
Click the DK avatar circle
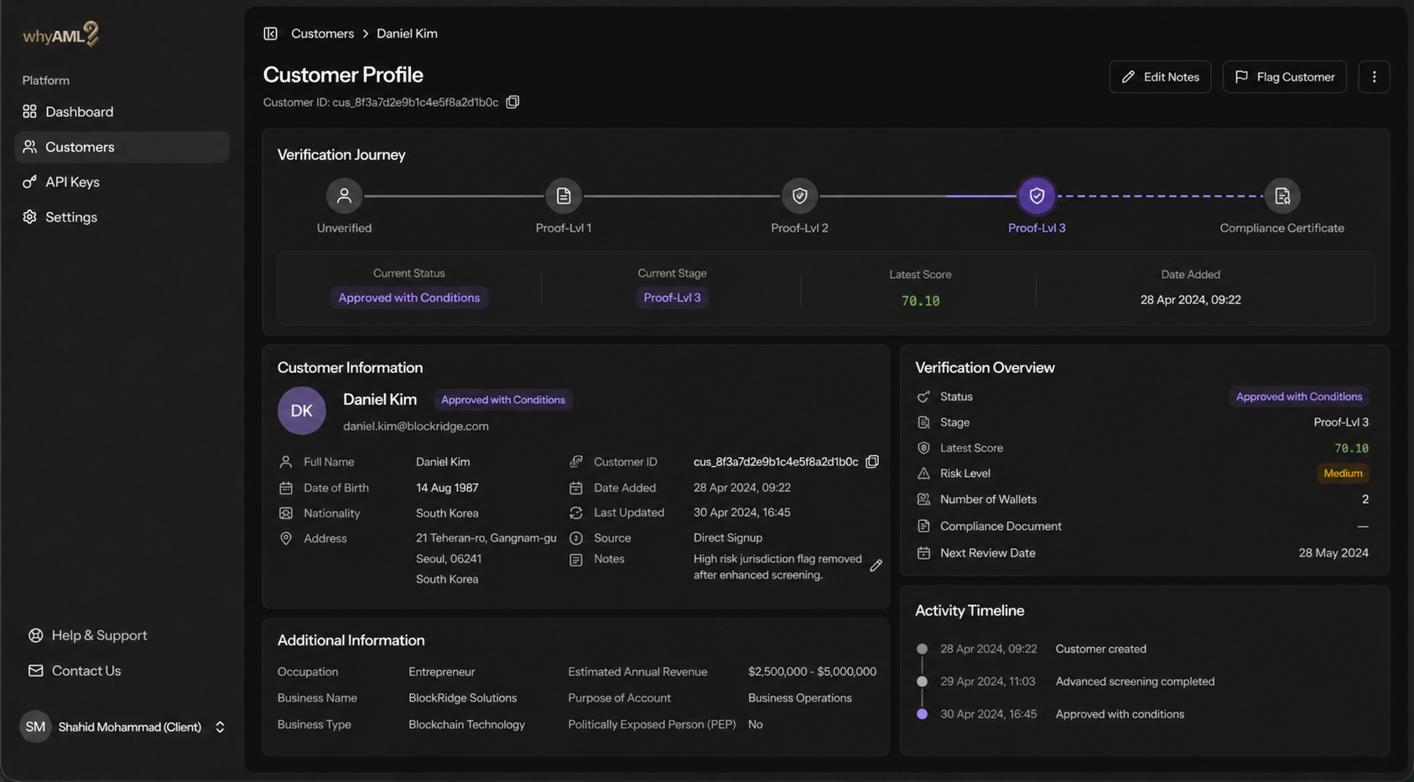click(302, 411)
